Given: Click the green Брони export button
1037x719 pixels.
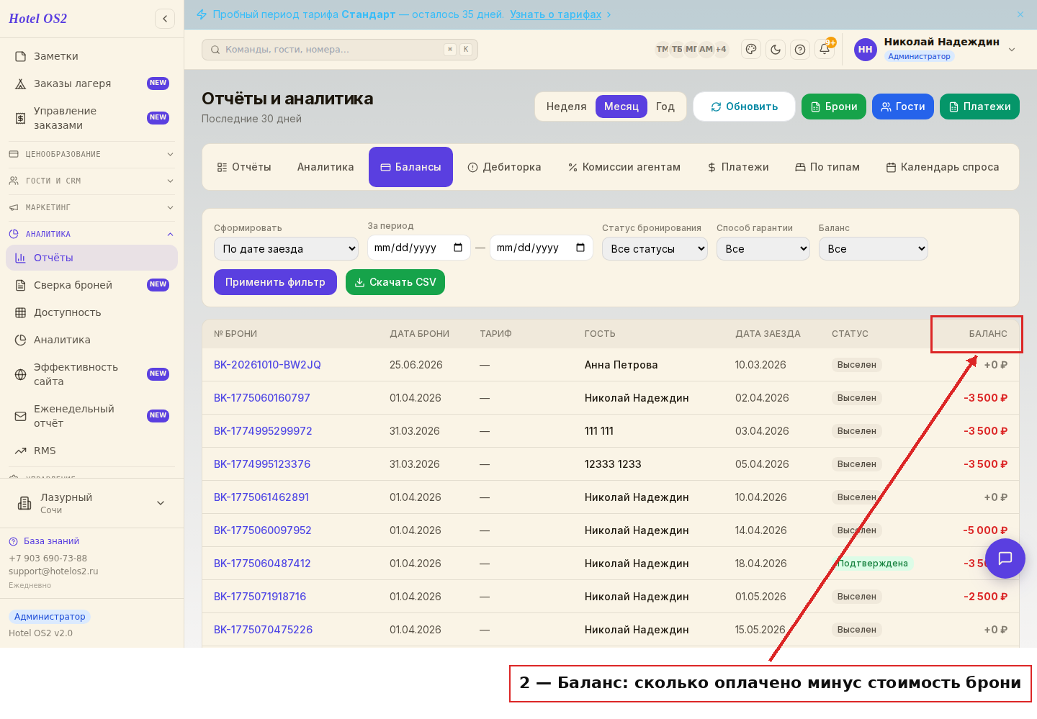Looking at the screenshot, I should click(x=834, y=107).
